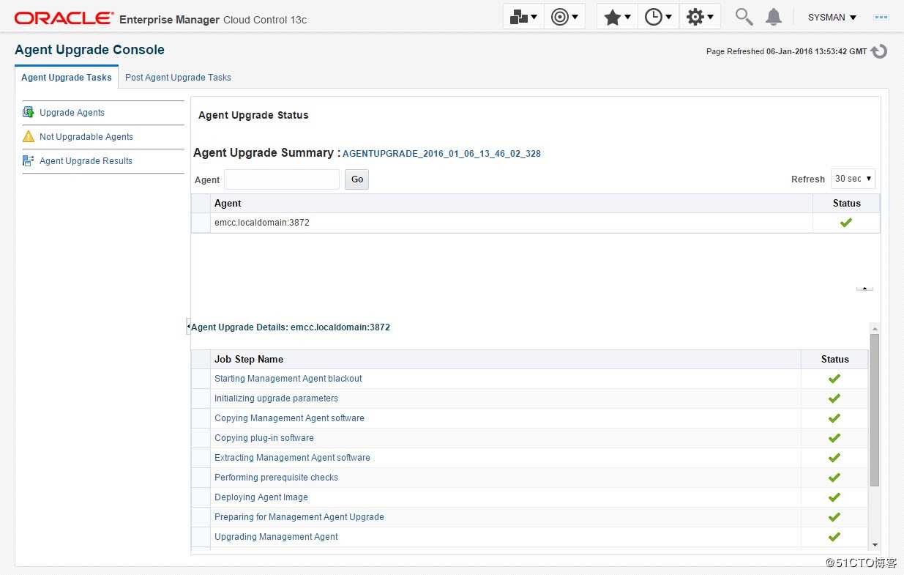The image size is (904, 575).
Task: Click status check for Extracting Management Agent software
Action: [834, 458]
